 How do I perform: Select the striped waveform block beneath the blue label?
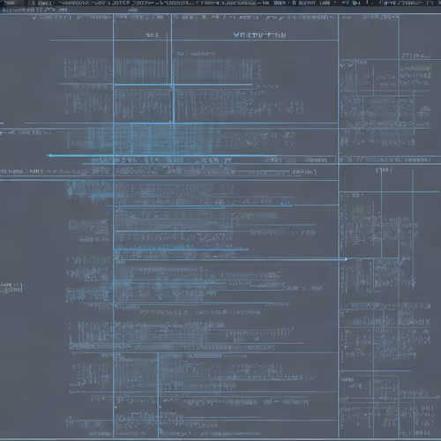click(214, 70)
